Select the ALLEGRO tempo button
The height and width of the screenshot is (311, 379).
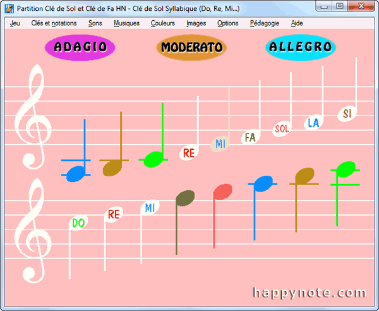301,47
